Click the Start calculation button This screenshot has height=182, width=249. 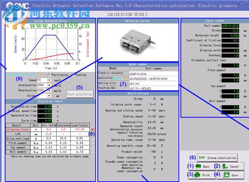pyautogui.click(x=80, y=94)
